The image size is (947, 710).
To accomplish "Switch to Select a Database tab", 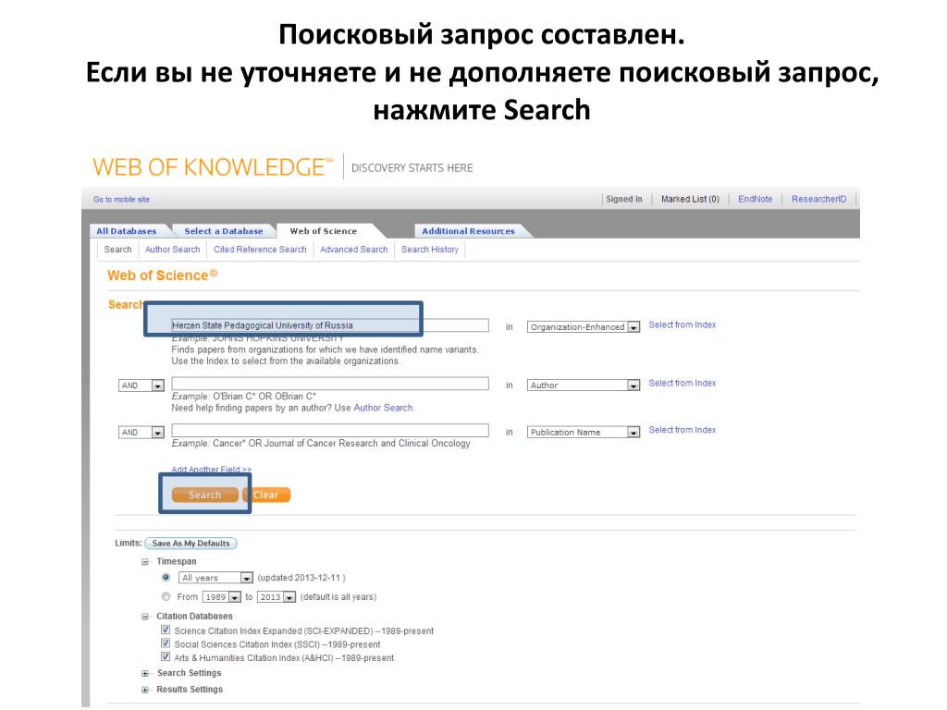I will tap(224, 230).
